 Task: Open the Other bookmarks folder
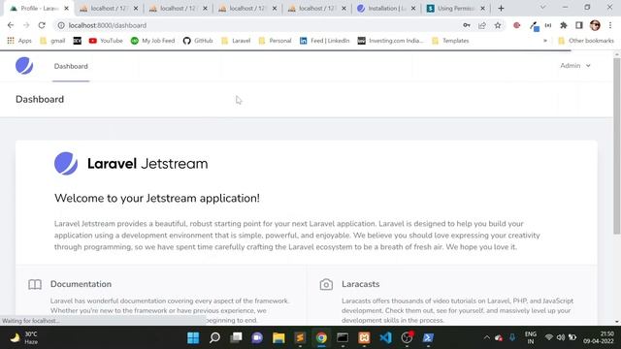[x=586, y=41]
